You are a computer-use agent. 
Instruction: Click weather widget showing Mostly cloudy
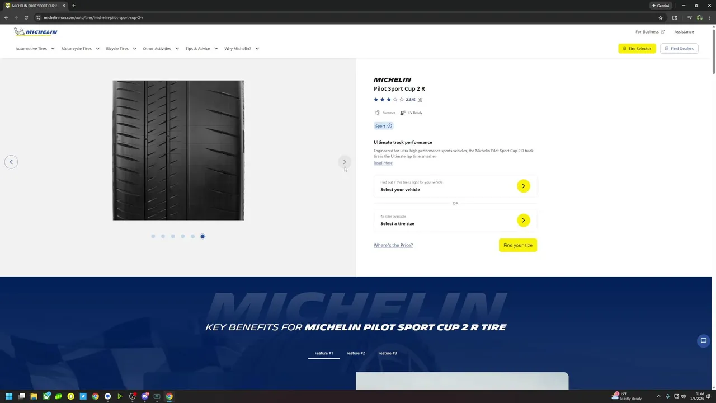pyautogui.click(x=626, y=396)
